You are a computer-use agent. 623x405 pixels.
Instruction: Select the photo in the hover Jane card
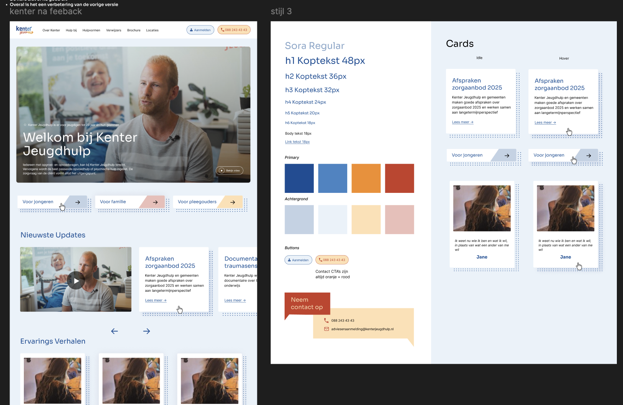tap(565, 208)
